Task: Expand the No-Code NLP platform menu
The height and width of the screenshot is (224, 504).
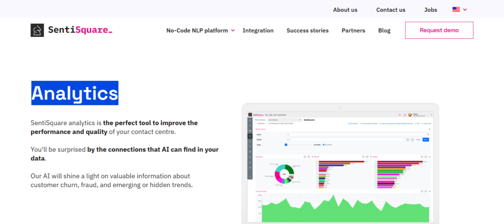Action: click(201, 31)
